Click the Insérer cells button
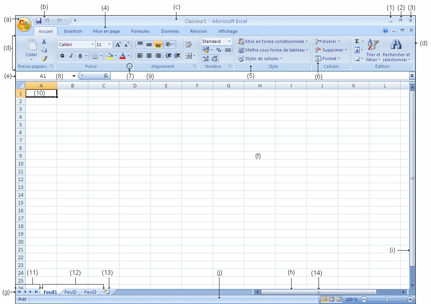 click(x=328, y=41)
